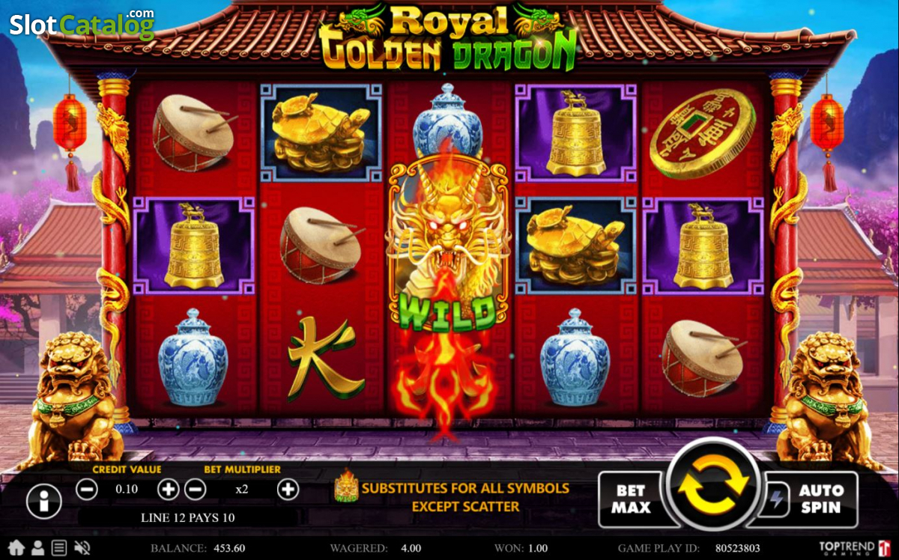Increase the credit value
This screenshot has height=560, width=899.
(x=169, y=490)
